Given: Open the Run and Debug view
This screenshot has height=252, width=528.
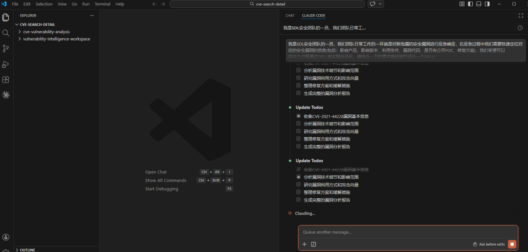Looking at the screenshot, I should click(x=6, y=64).
